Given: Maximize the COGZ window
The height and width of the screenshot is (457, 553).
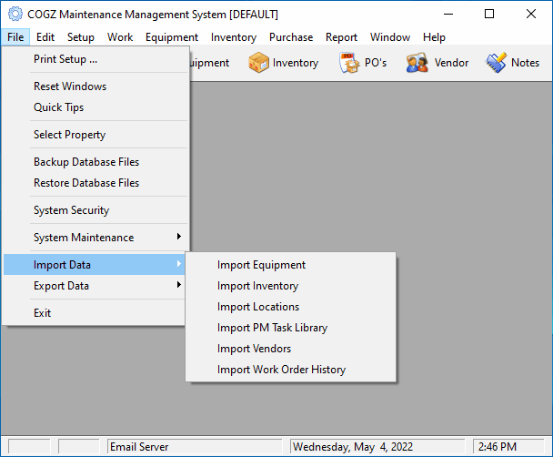Looking at the screenshot, I should point(489,15).
